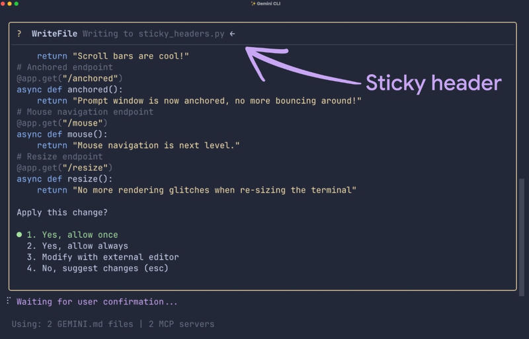
Task: Click the WriteFile tool label
Action: 54,34
